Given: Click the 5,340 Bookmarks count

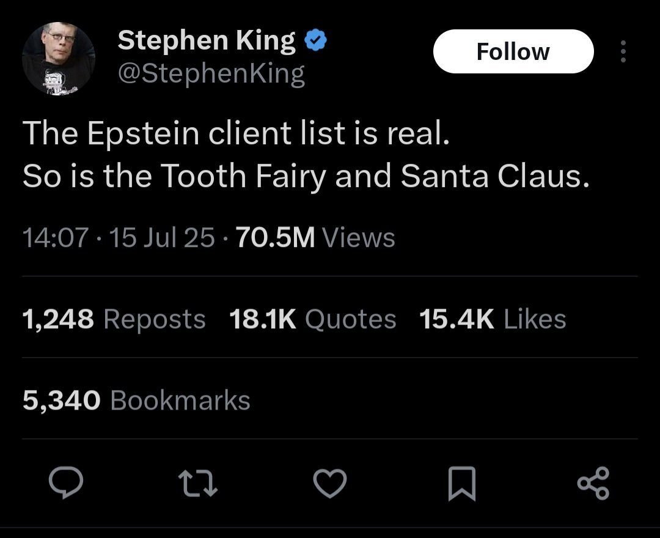Looking at the screenshot, I should pos(136,400).
